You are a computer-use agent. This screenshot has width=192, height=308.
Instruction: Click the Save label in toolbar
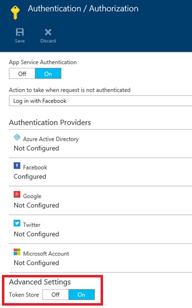(x=19, y=41)
